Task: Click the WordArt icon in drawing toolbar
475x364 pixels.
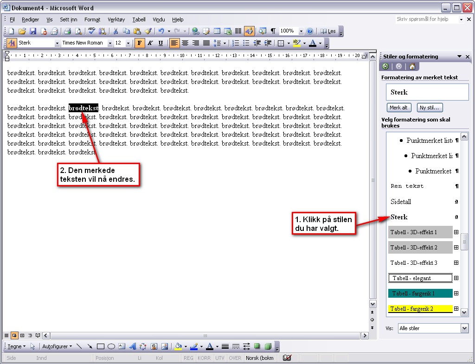Action: 132,346
